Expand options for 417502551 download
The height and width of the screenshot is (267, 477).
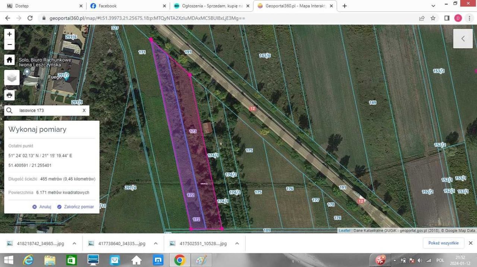237,244
